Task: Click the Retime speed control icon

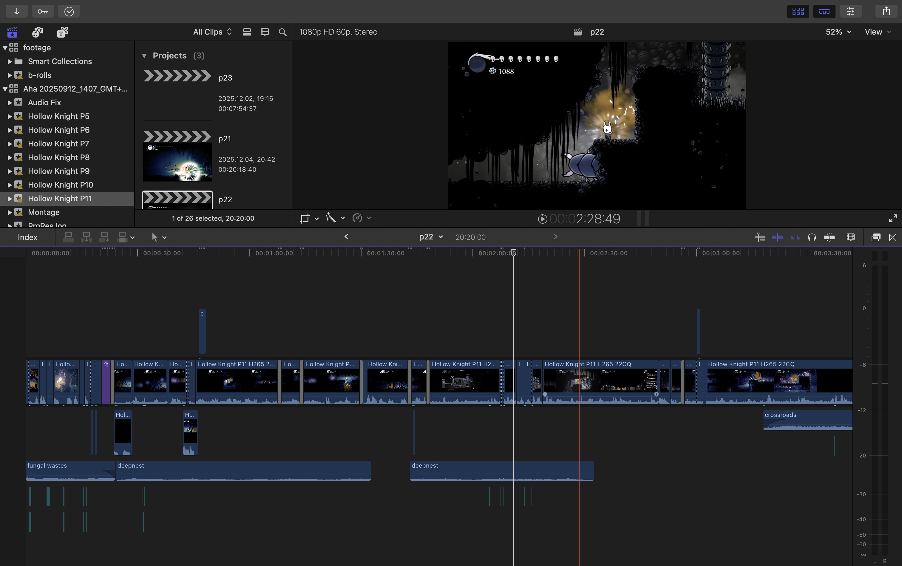Action: (358, 218)
